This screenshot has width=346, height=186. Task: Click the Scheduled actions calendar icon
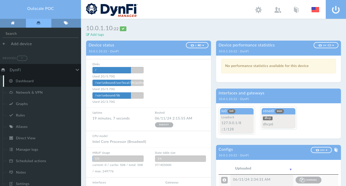point(11,161)
